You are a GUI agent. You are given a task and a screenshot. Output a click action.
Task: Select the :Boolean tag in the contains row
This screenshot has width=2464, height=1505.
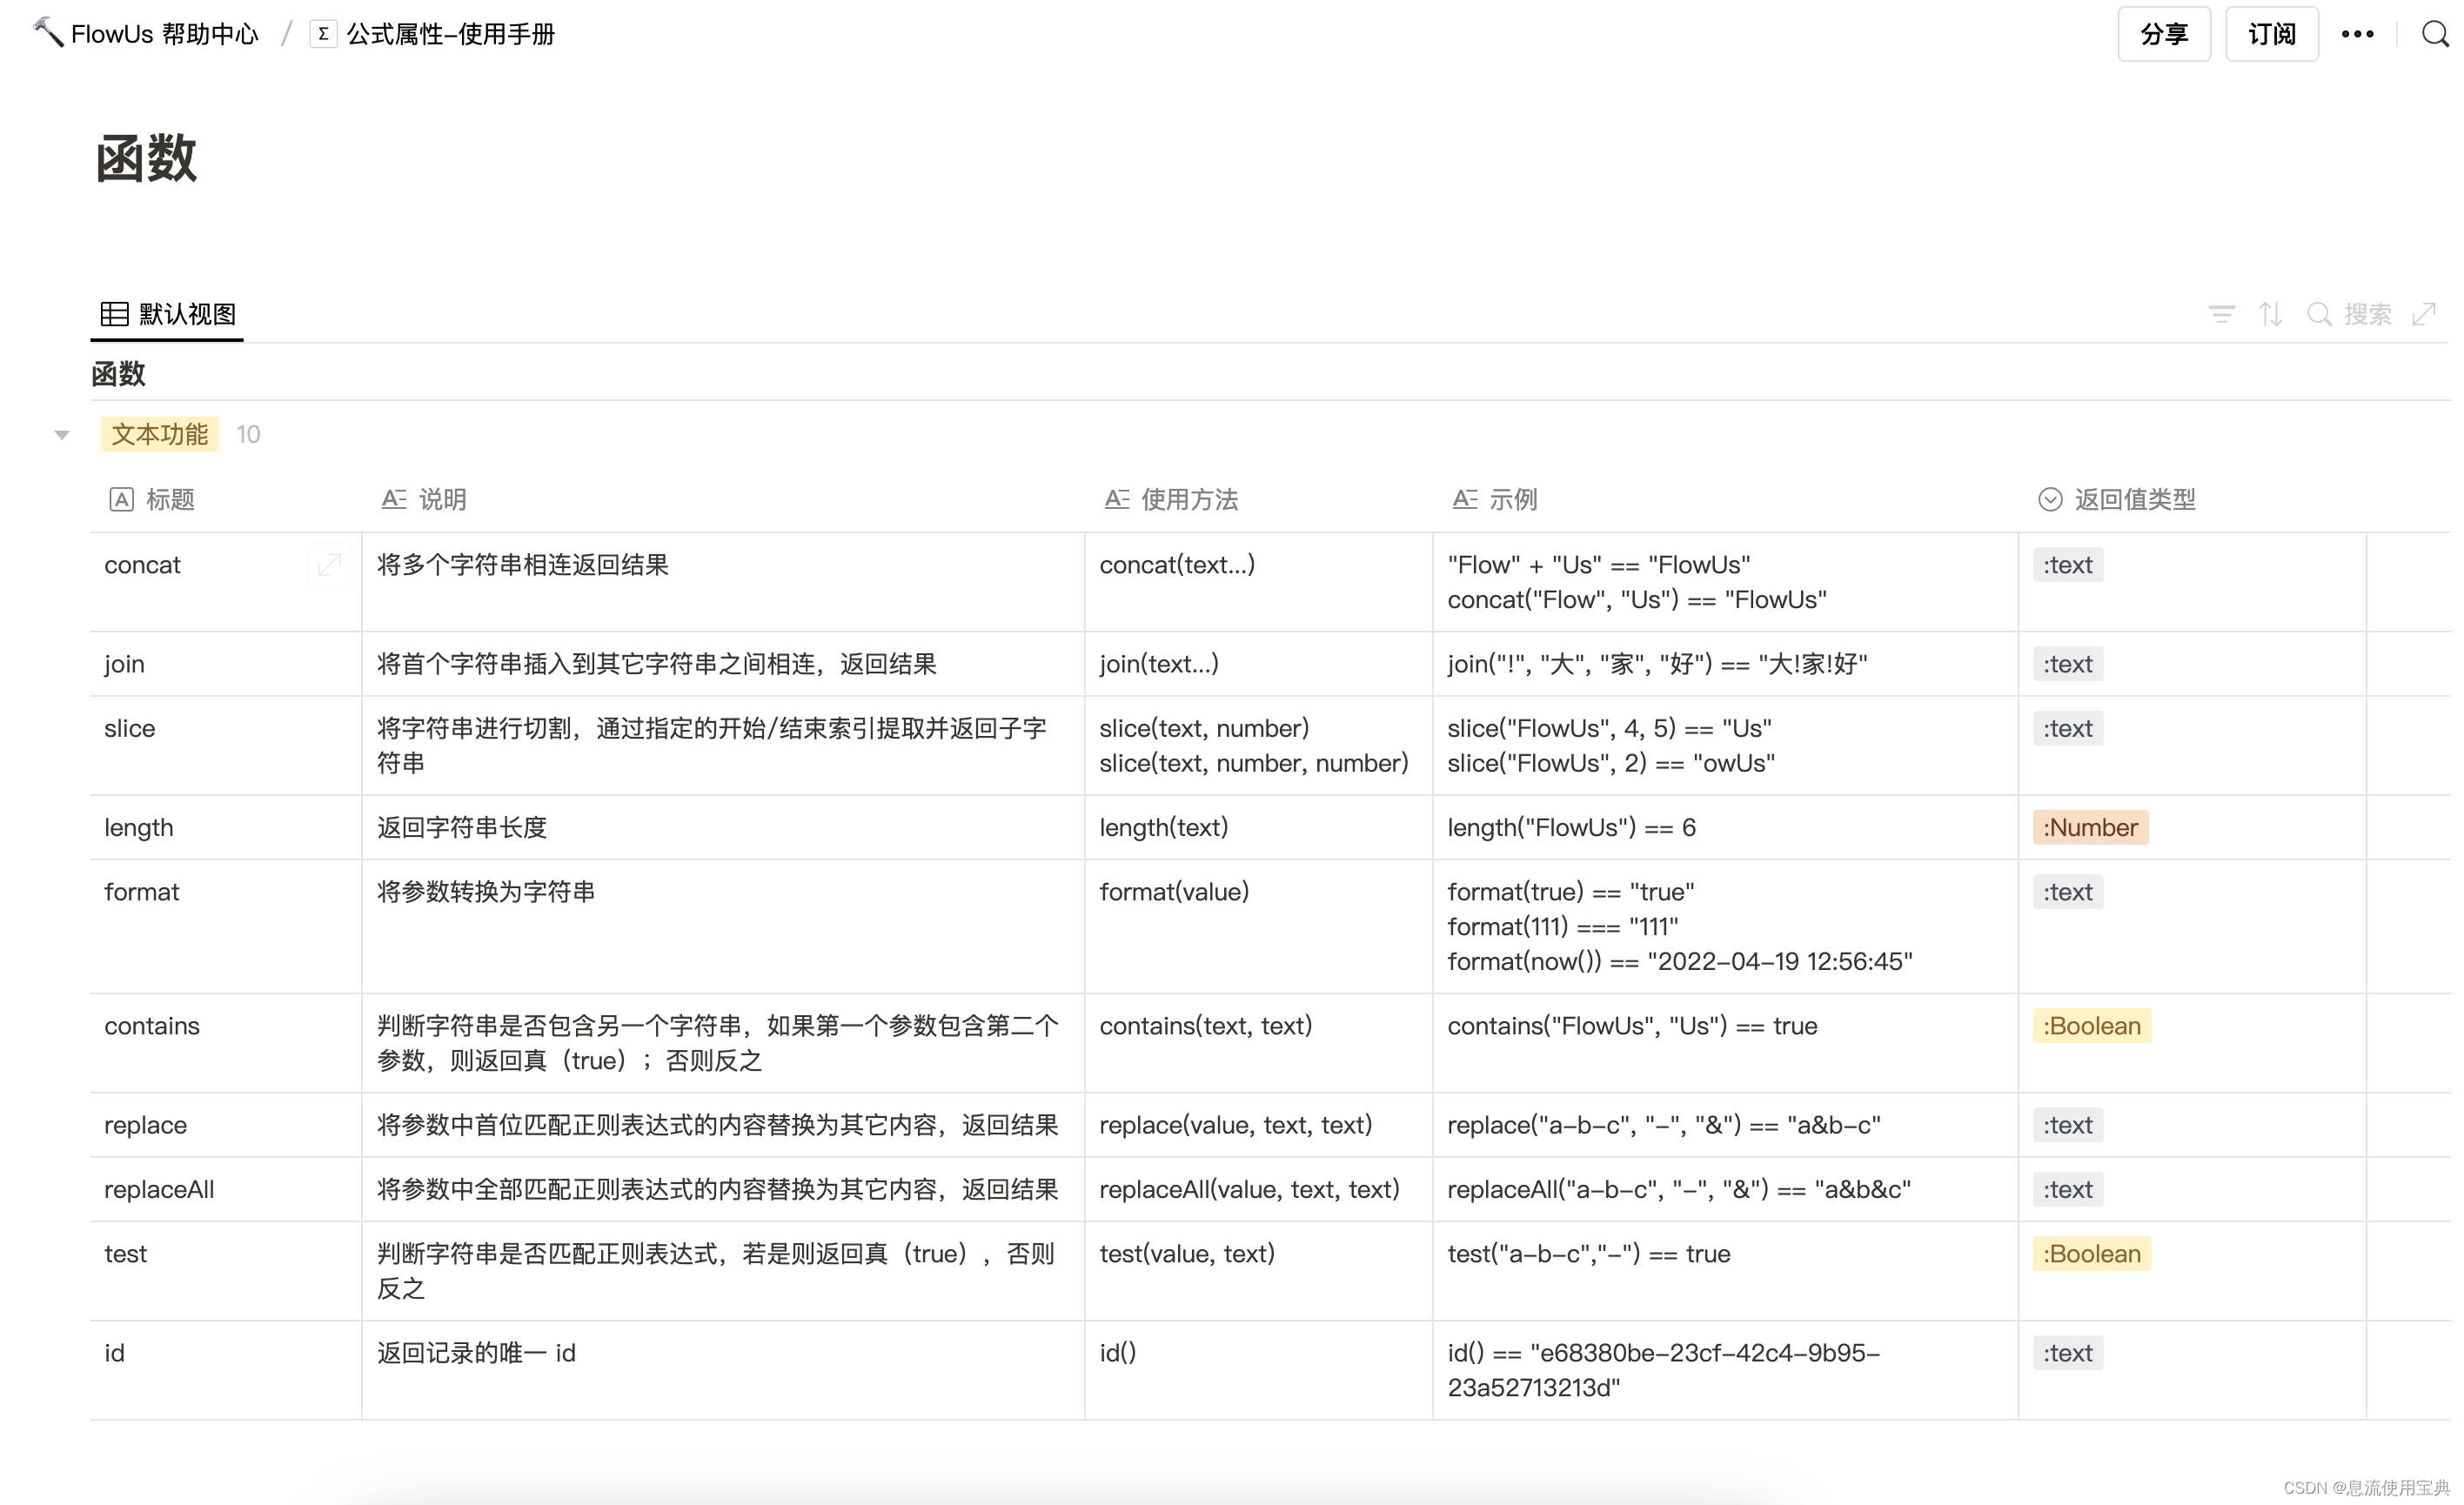[x=2091, y=1025]
